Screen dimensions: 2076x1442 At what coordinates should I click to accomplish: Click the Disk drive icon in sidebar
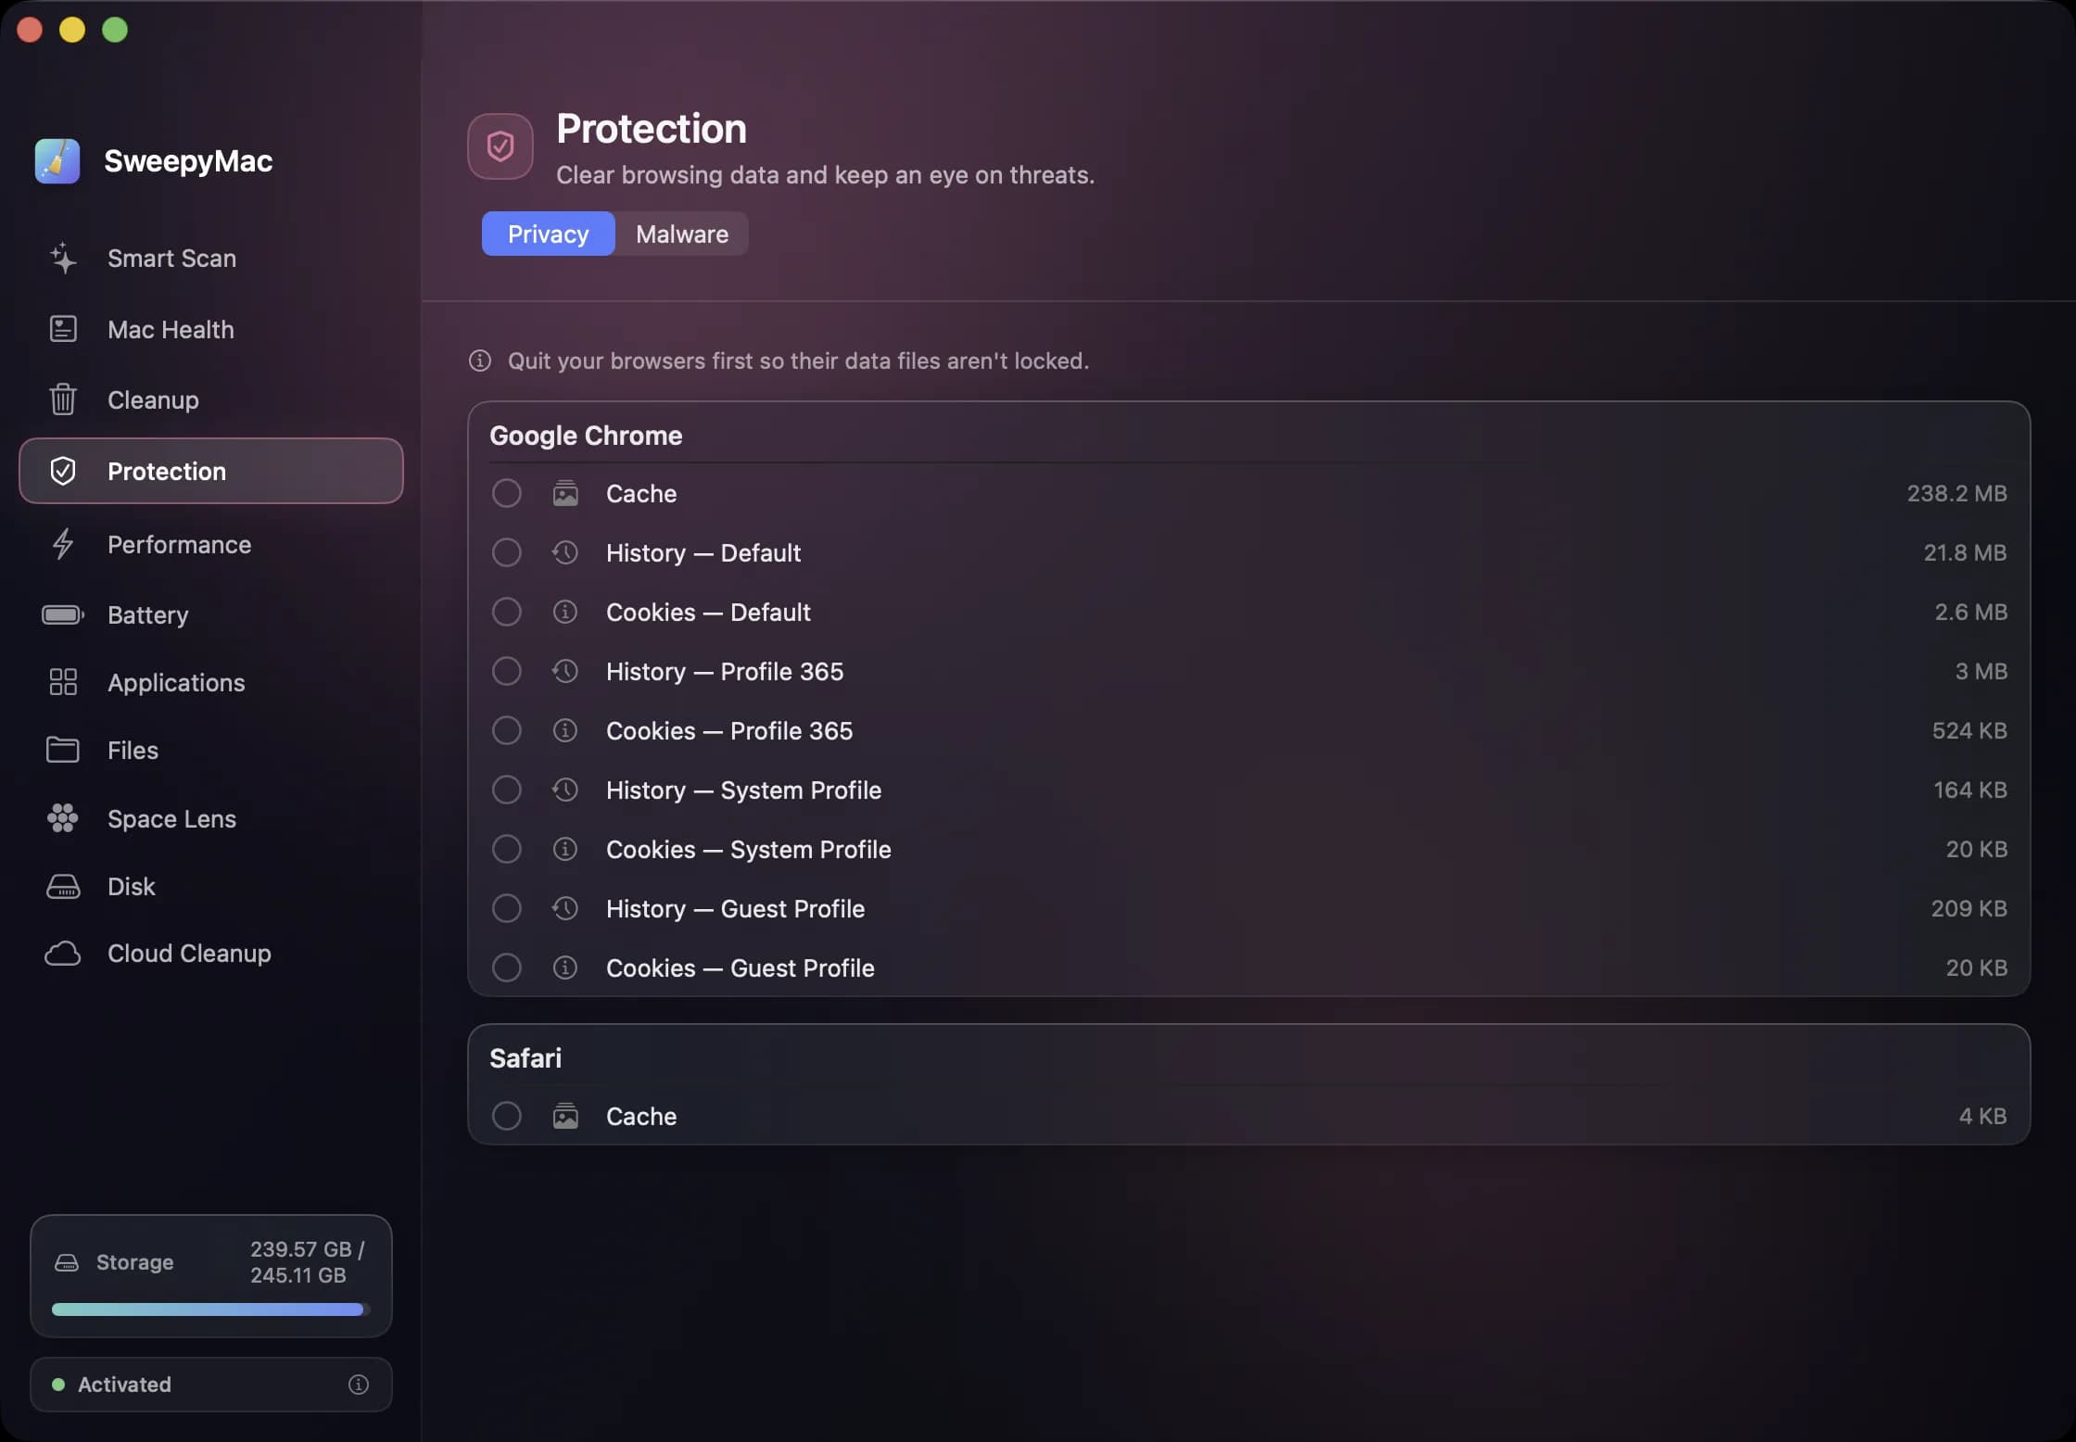tap(63, 887)
